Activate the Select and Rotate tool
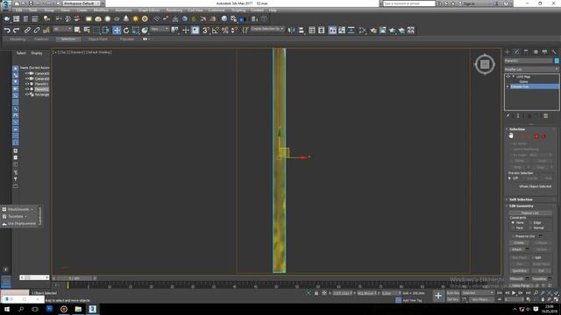The height and width of the screenshot is (315, 561). [126, 31]
